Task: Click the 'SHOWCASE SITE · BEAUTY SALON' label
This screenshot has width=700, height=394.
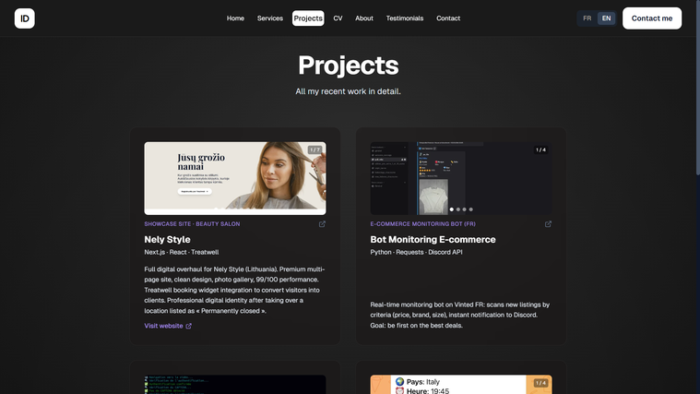Action: 192,224
